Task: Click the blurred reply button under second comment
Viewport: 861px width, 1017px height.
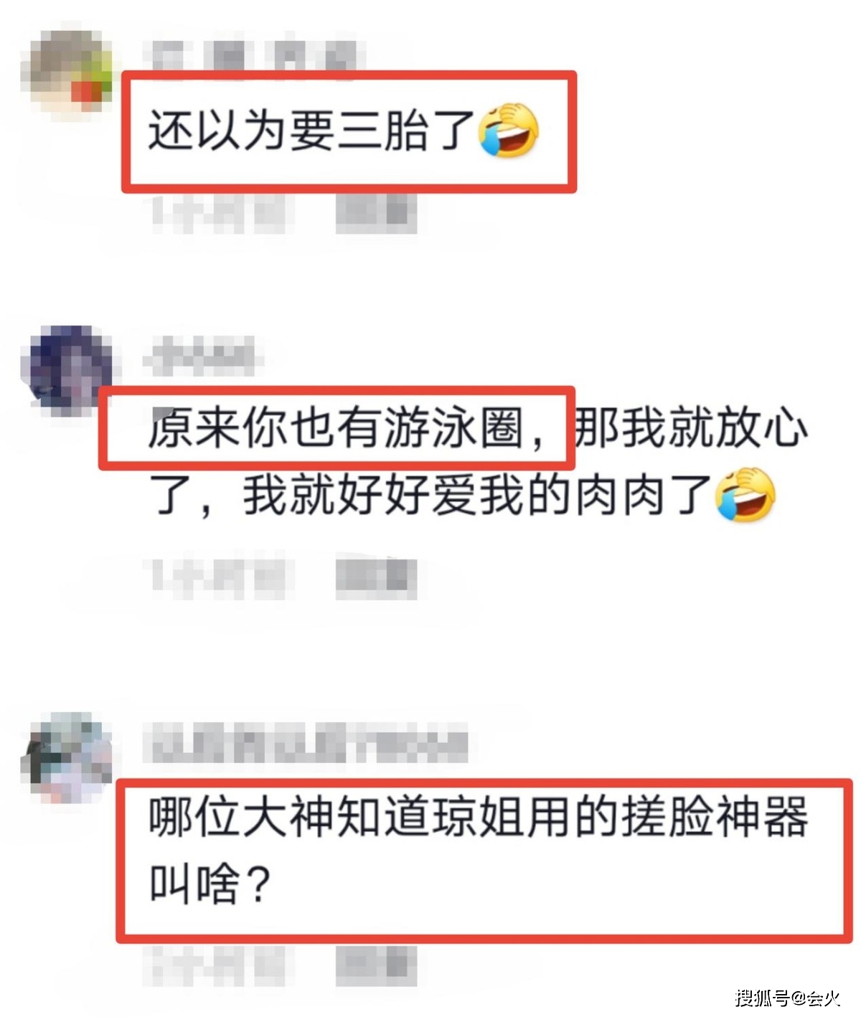Action: coord(377,578)
